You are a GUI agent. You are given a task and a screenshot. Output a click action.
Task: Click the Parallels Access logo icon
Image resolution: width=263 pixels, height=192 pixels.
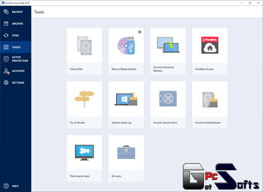(210, 45)
